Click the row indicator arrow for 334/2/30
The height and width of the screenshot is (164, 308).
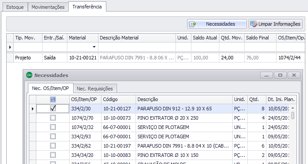[33, 109]
